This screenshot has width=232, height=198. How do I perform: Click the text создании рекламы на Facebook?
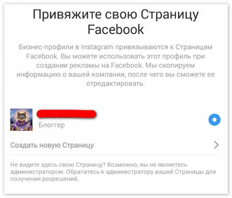coord(89,65)
